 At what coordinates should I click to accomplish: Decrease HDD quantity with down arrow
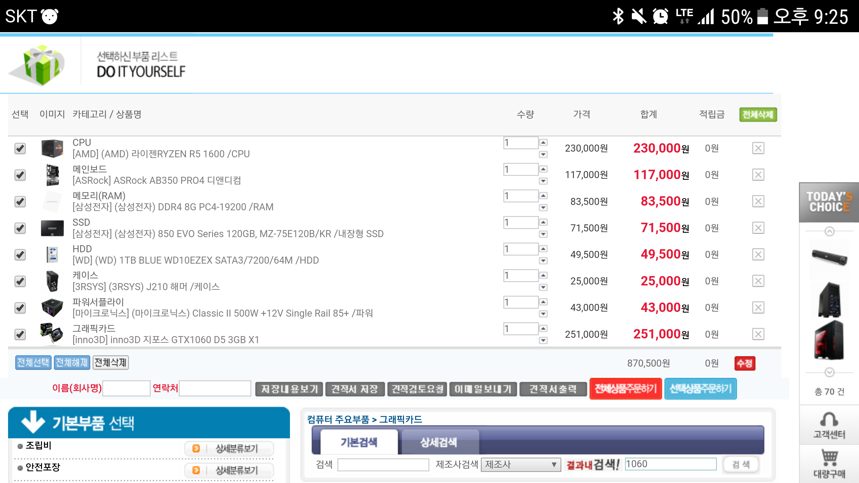coord(543,261)
